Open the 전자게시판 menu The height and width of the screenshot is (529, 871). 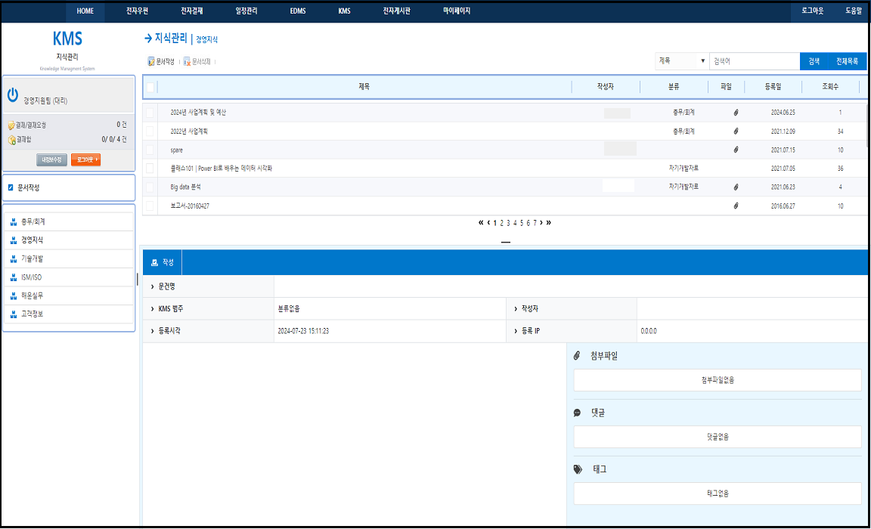(397, 11)
